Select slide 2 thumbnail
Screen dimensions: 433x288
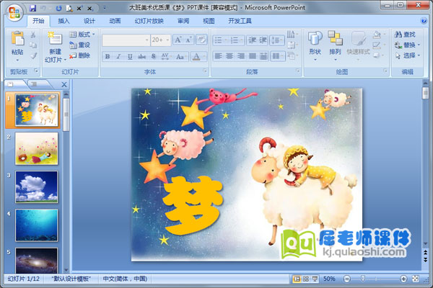(37, 148)
